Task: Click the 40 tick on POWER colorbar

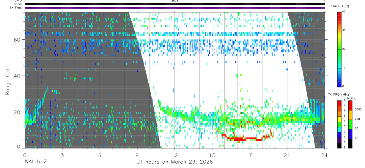Action: 344,12
